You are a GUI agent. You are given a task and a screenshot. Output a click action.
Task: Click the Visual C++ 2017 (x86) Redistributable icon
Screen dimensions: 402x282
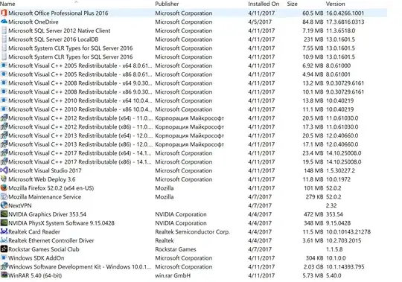[4, 161]
